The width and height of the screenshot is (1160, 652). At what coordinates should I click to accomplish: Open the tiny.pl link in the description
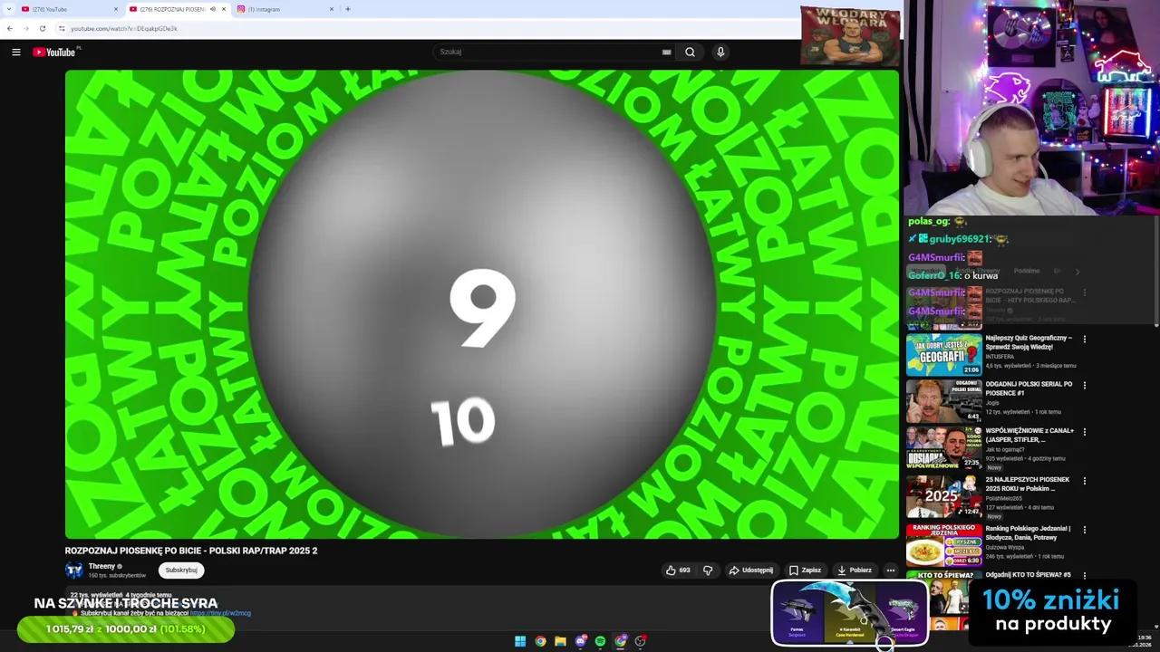pyautogui.click(x=220, y=613)
